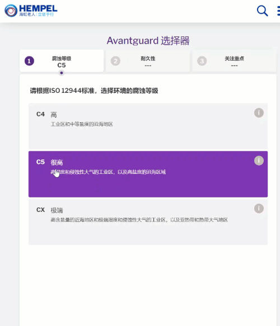Screen dimensions: 280x326
Task: Switch to the 关注重点 step tab
Action: pyautogui.click(x=234, y=61)
